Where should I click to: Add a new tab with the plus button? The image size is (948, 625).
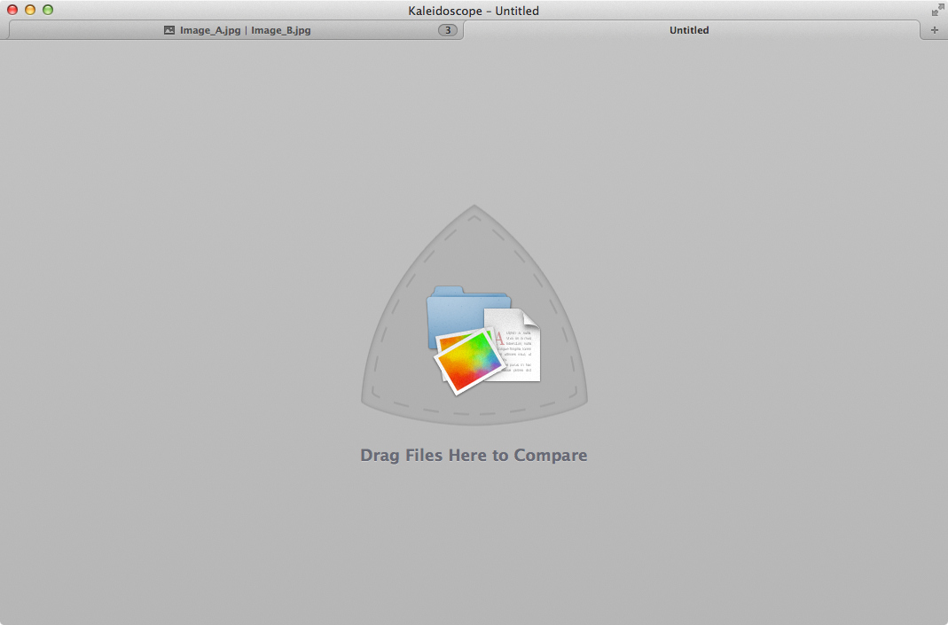point(934,30)
